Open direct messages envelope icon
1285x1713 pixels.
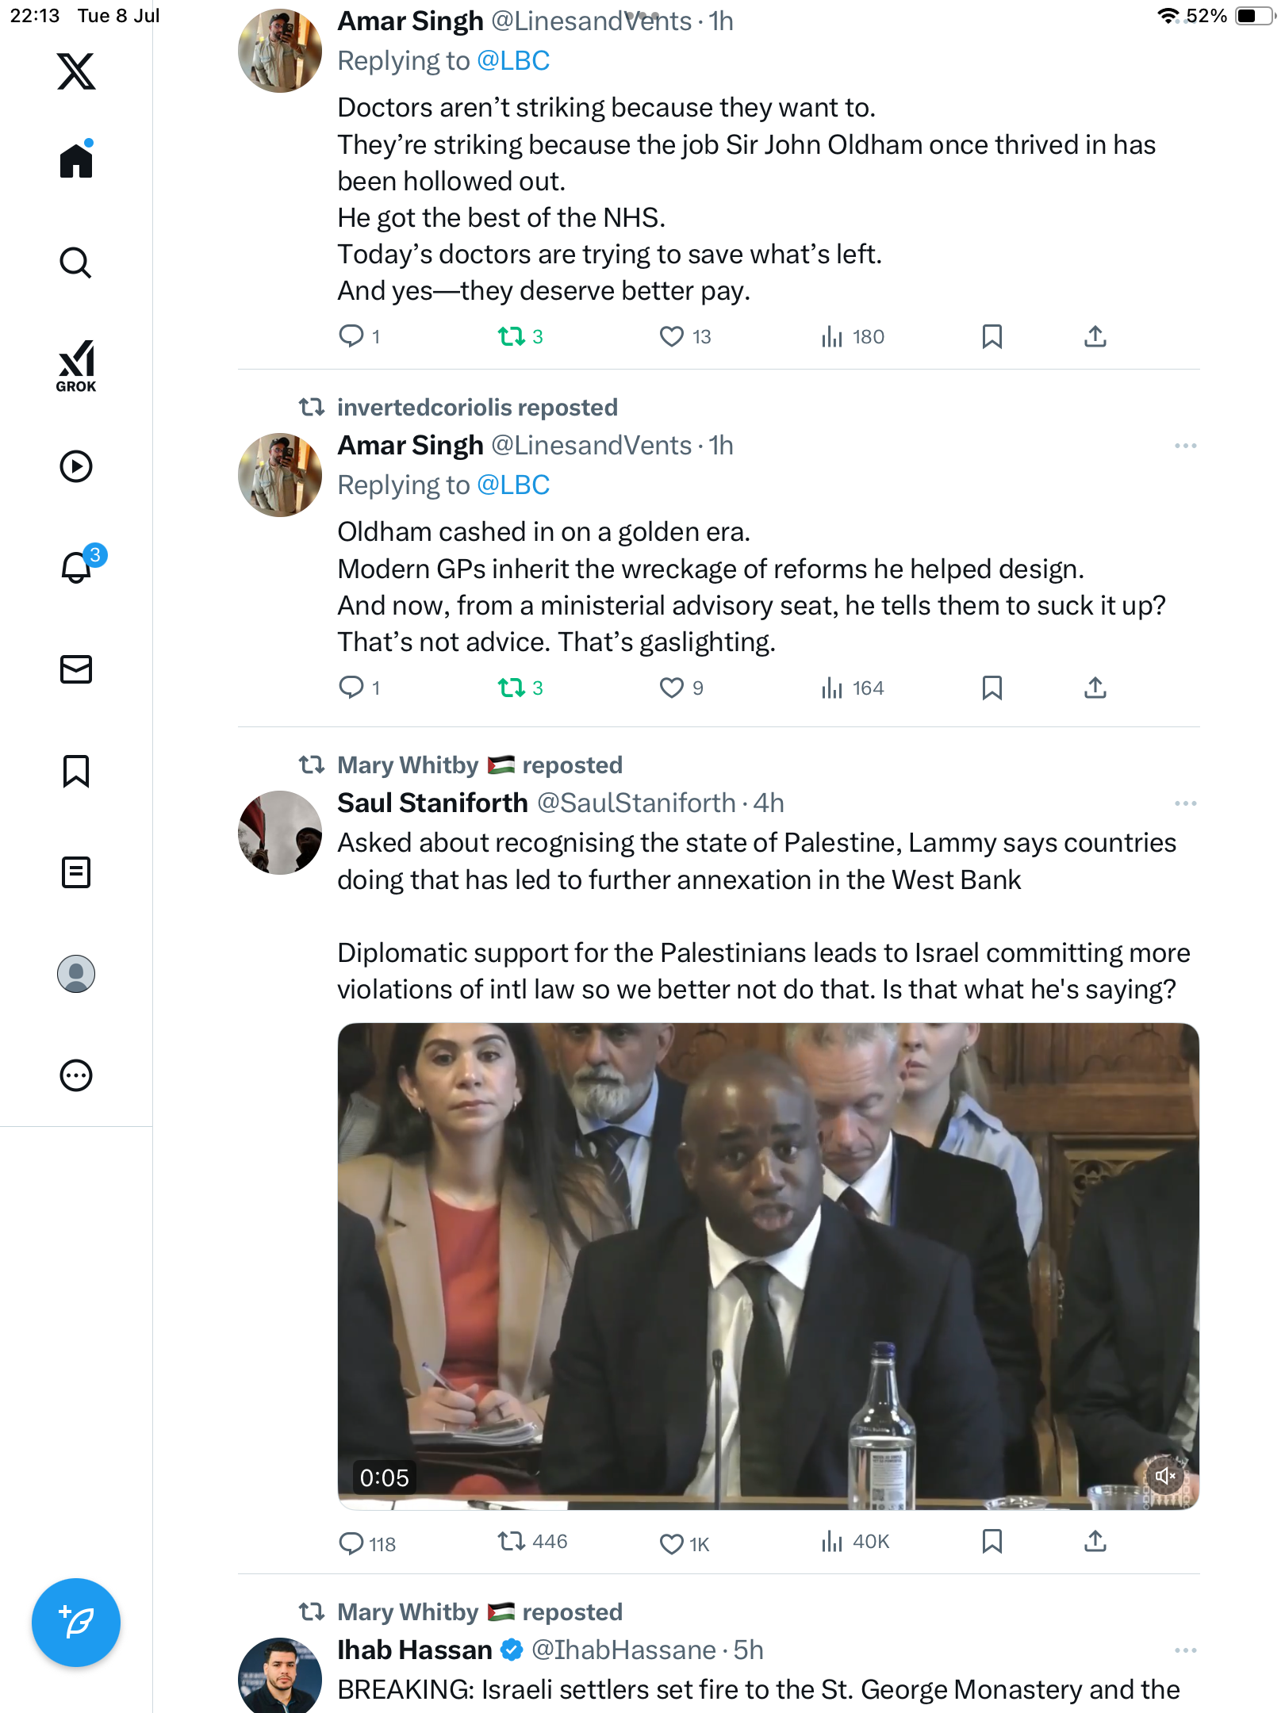coord(76,669)
